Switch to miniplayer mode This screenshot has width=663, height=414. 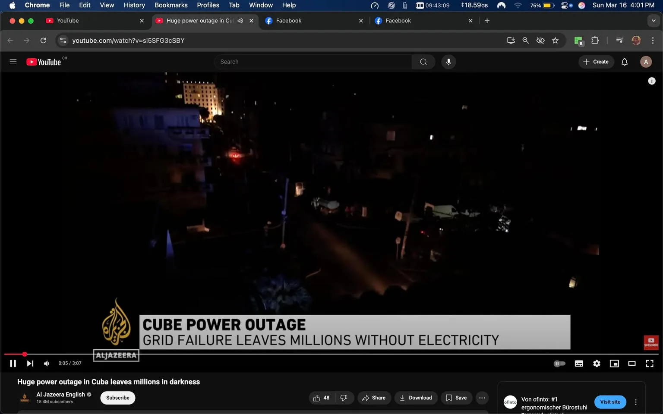pos(614,363)
